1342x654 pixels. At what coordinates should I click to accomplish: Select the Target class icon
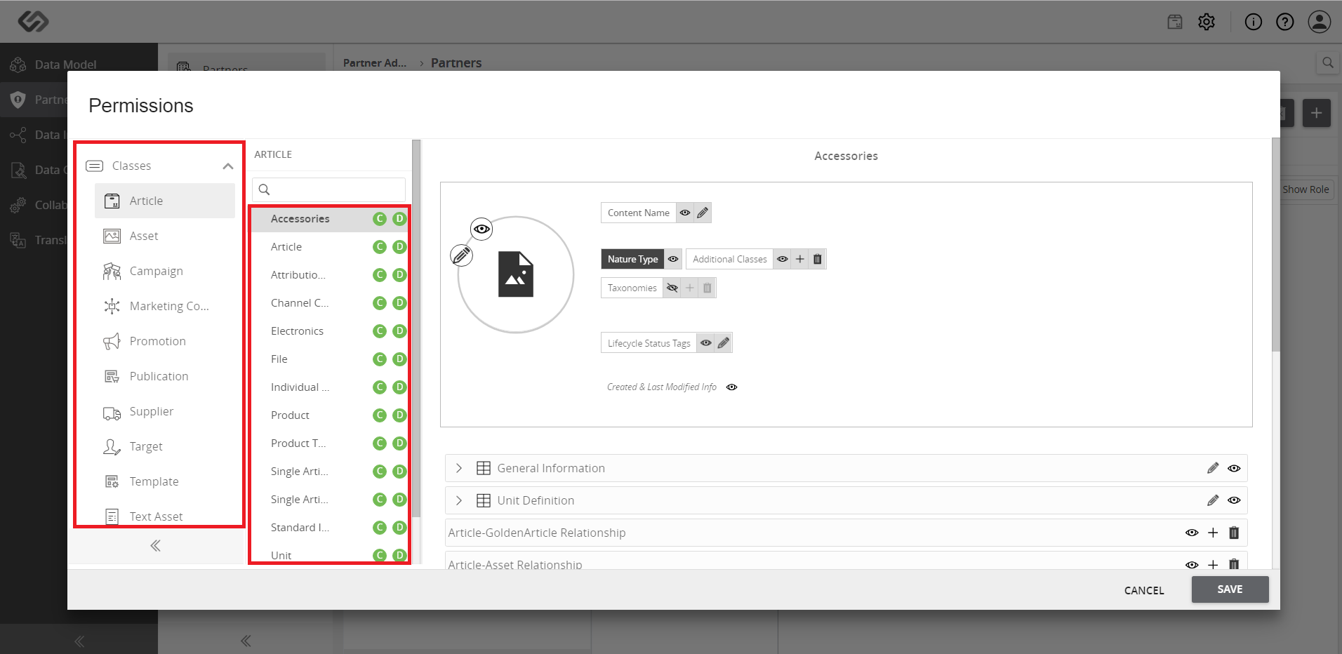coord(112,446)
